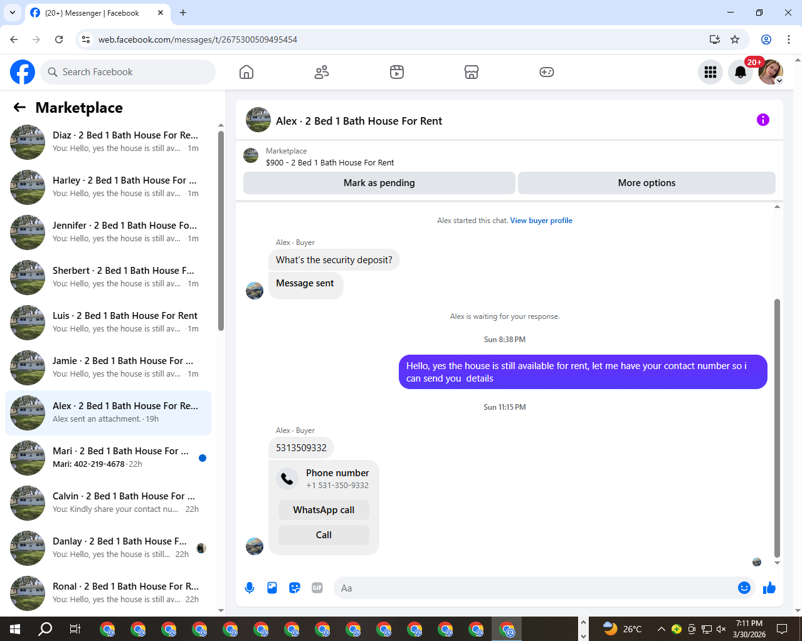802x641 pixels.
Task: Show hidden system tray icons
Action: point(661,628)
